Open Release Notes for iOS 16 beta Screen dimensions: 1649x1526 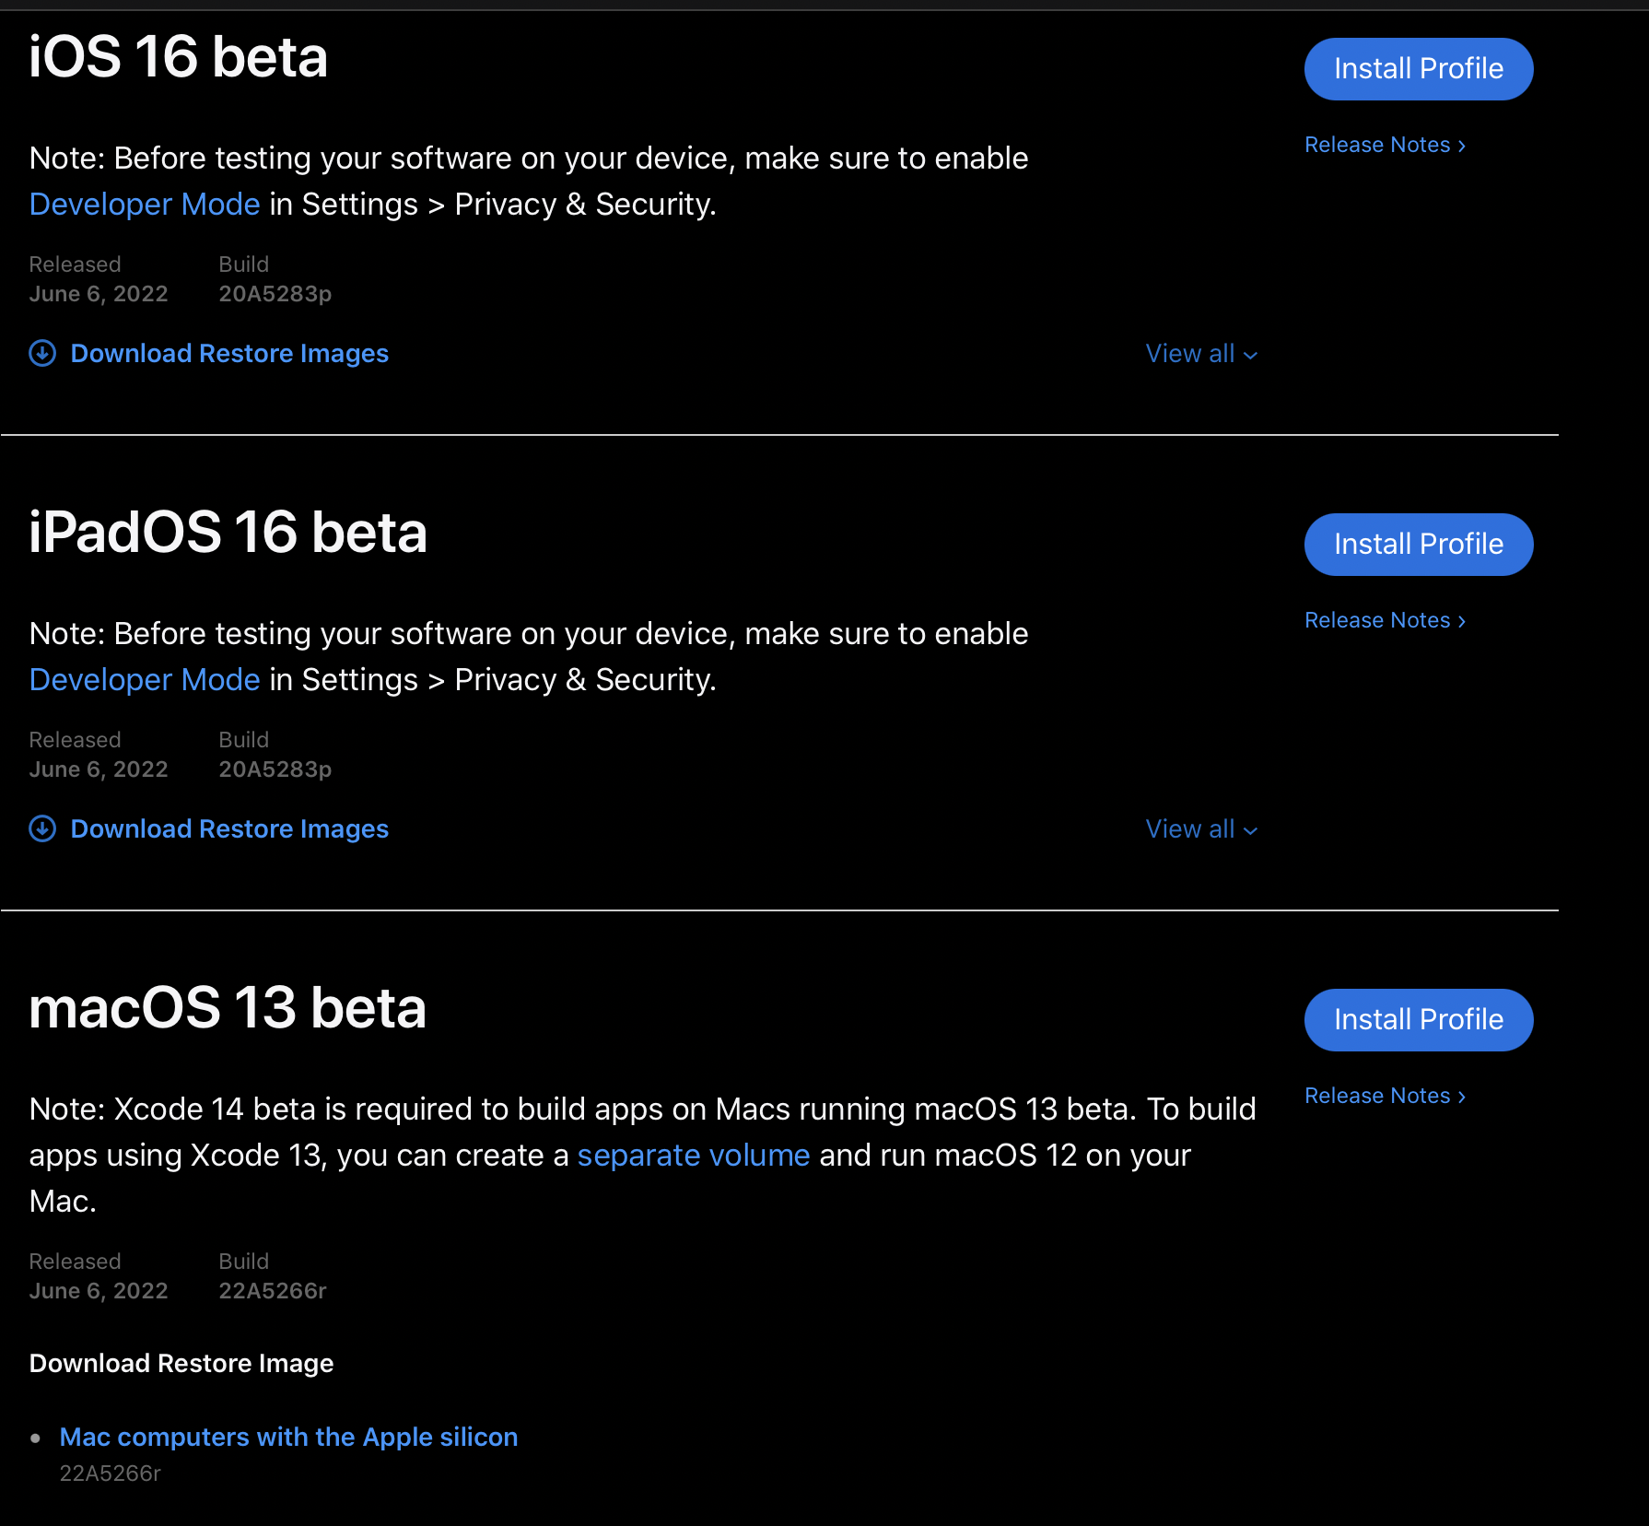pos(1384,145)
